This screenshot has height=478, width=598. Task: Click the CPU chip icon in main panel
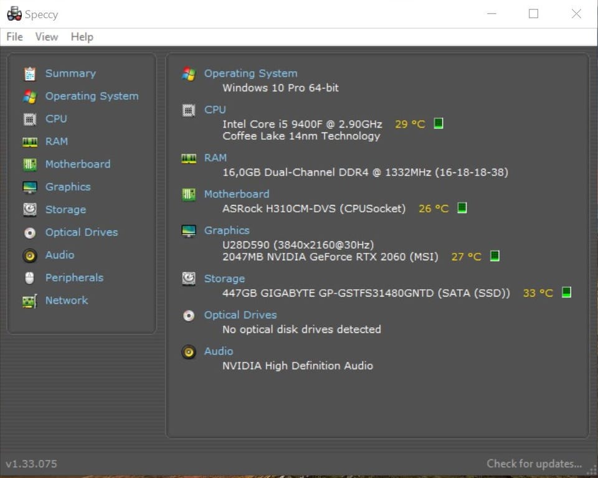point(189,110)
